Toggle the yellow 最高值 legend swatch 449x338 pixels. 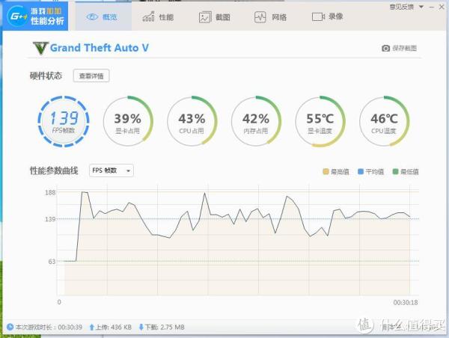point(326,171)
